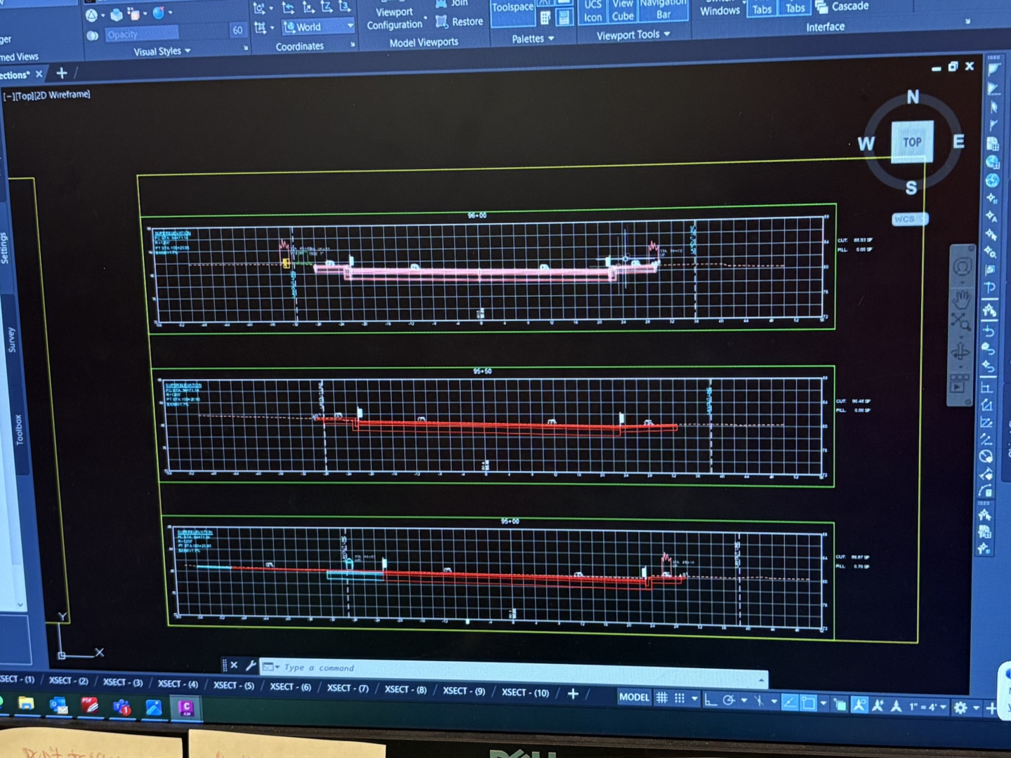Open workspace switching gear icon

(x=960, y=707)
